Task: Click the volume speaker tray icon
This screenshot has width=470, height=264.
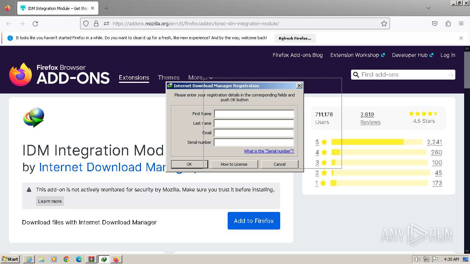Action: (x=417, y=259)
